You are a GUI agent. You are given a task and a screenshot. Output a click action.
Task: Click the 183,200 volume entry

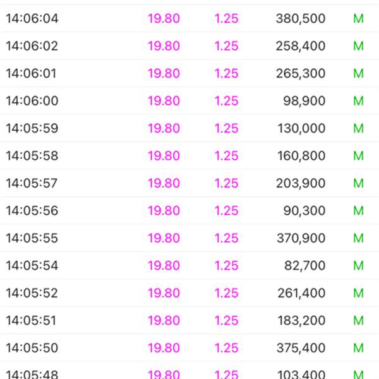[x=301, y=320]
